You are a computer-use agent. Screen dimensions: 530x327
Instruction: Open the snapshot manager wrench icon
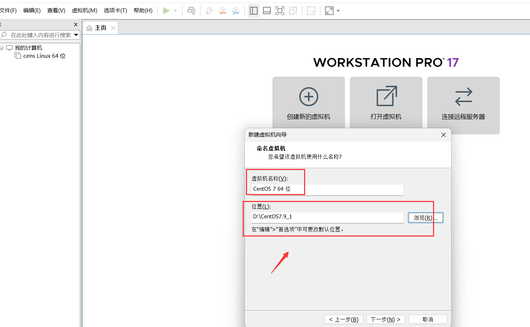point(236,11)
